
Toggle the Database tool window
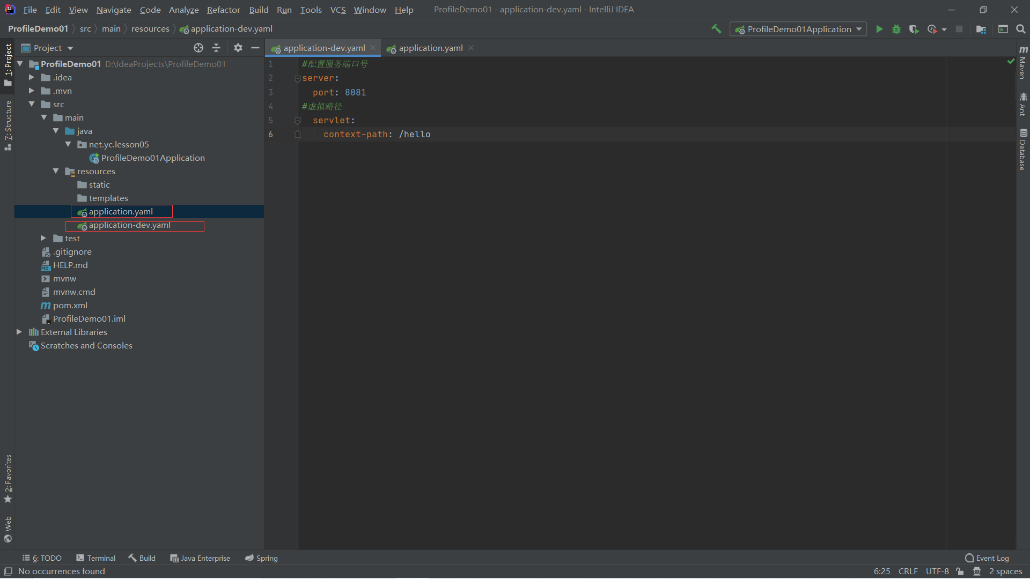tap(1023, 150)
